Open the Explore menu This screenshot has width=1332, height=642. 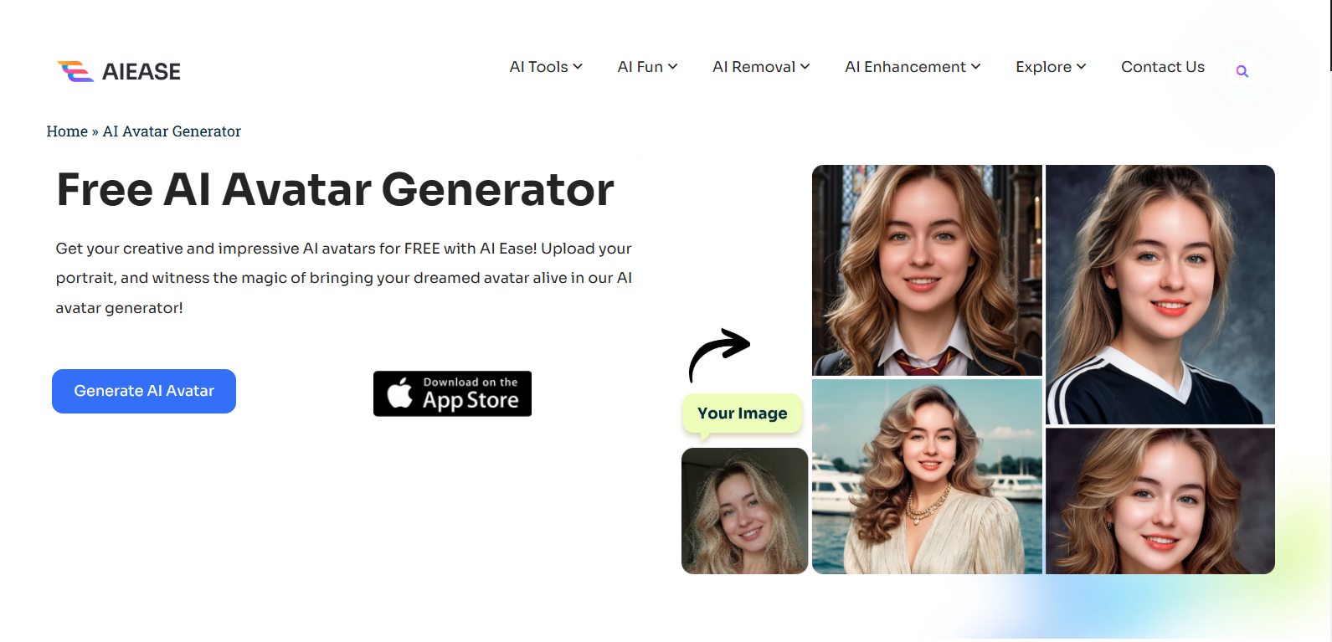coord(1051,67)
